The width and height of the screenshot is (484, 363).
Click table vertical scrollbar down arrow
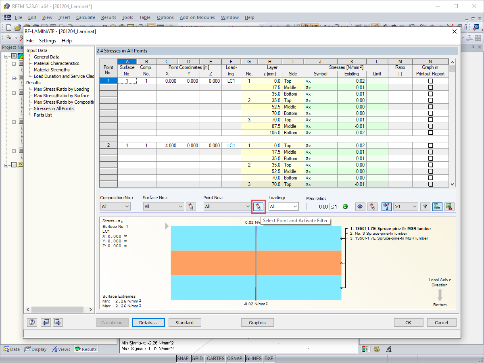click(453, 184)
